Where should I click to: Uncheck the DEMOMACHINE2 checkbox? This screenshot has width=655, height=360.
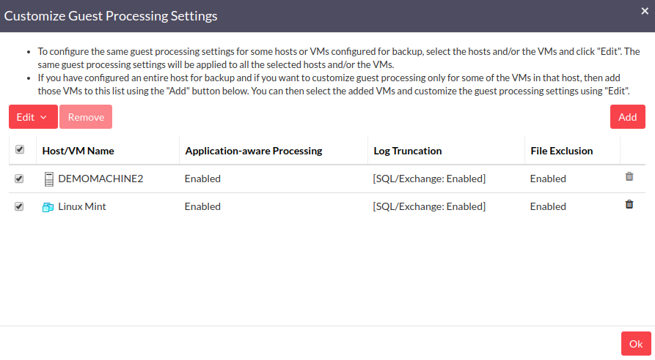pos(19,179)
